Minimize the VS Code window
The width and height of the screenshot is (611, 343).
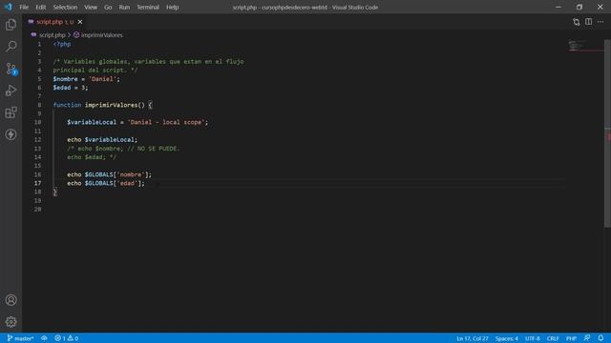[x=558, y=7]
